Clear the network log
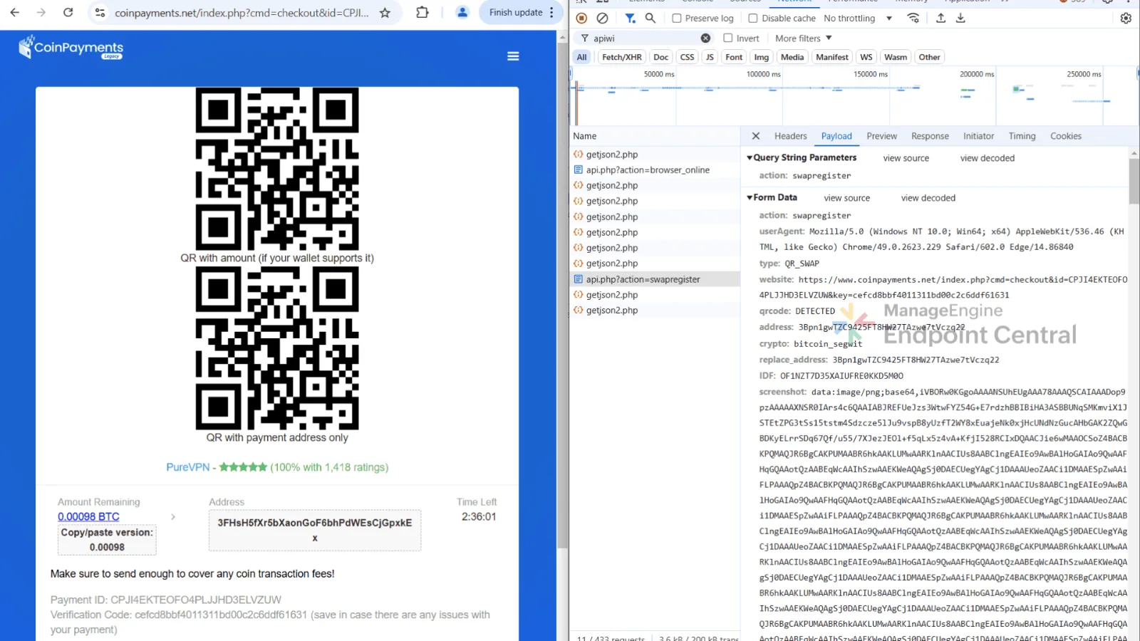 [603, 19]
